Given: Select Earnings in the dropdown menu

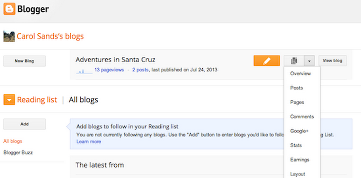Looking at the screenshot, I should click(x=300, y=160).
